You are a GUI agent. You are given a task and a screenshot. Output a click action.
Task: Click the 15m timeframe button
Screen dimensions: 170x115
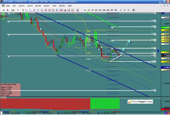pyautogui.click(x=100, y=10)
